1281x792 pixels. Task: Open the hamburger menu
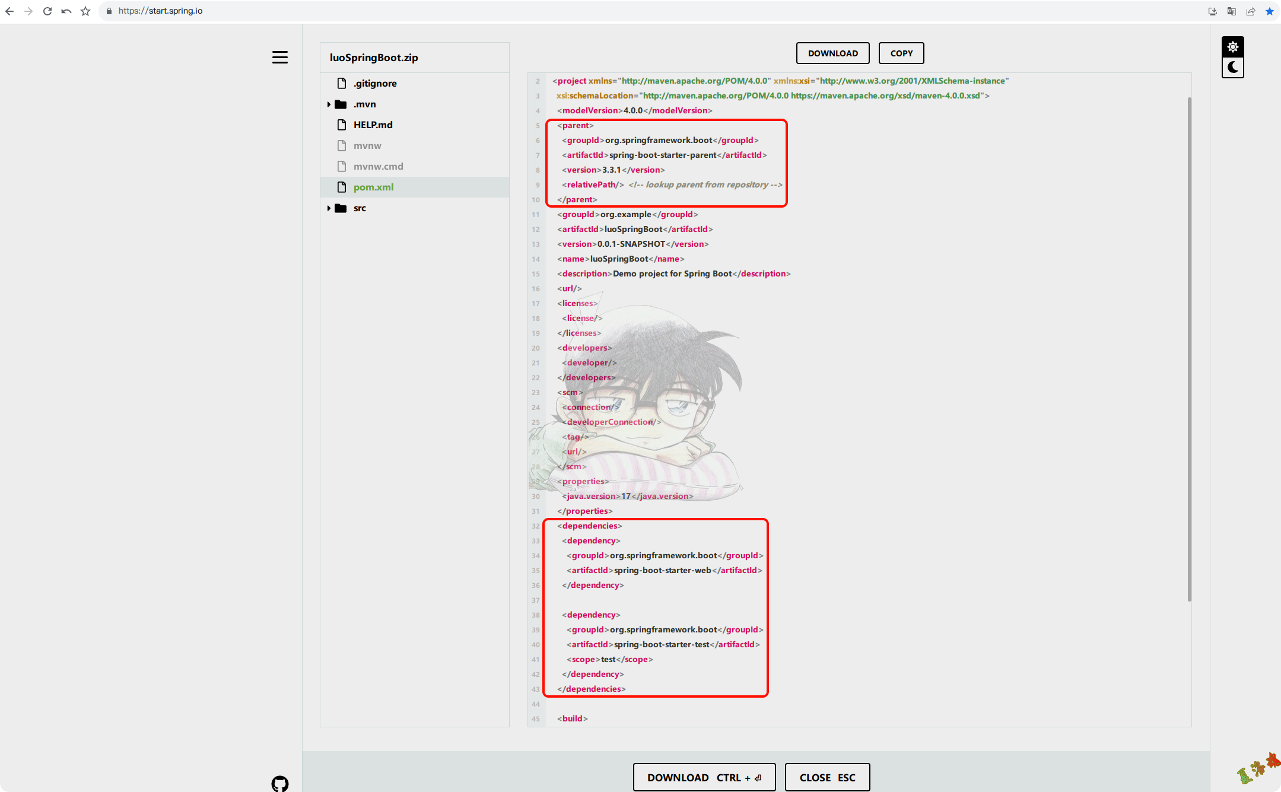point(280,57)
